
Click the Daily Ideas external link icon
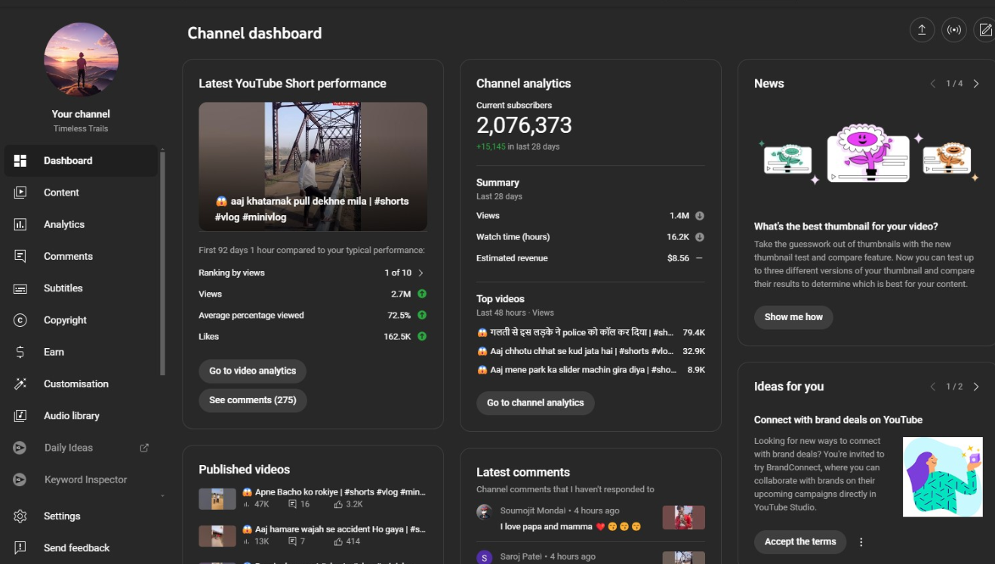[x=144, y=448]
